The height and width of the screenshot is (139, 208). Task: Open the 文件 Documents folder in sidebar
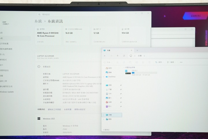pyautogui.click(x=109, y=94)
